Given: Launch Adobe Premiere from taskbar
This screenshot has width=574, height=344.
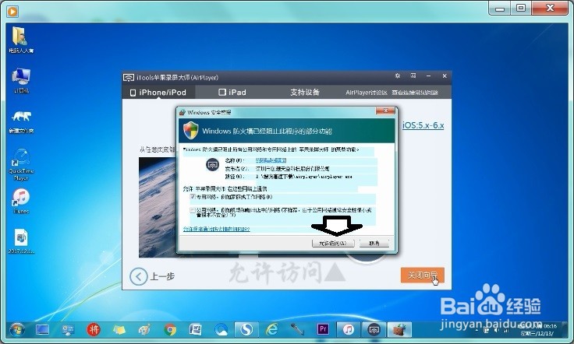Looking at the screenshot, I should tap(323, 329).
